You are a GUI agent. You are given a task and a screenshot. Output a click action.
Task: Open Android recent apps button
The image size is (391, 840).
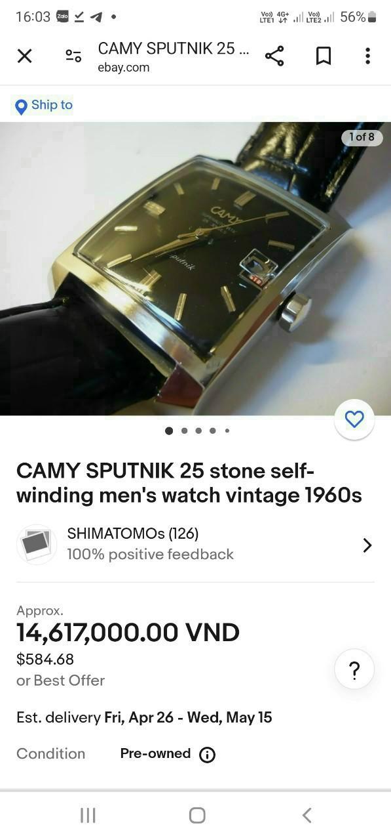(x=88, y=815)
